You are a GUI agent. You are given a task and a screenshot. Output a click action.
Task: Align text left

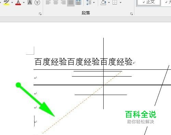tap(48, 2)
